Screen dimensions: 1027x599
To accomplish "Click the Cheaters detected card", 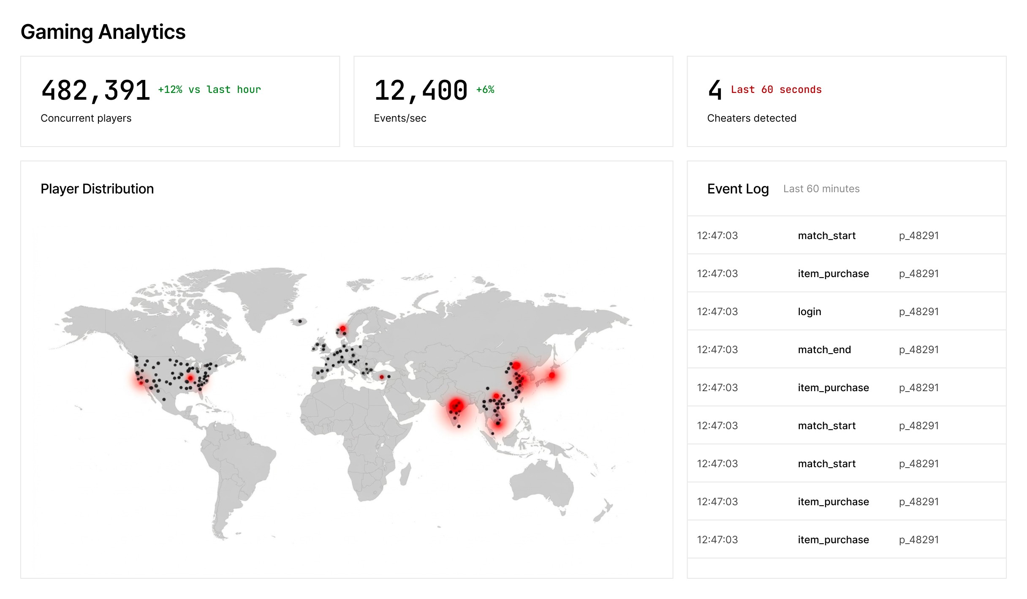I will pyautogui.click(x=846, y=101).
